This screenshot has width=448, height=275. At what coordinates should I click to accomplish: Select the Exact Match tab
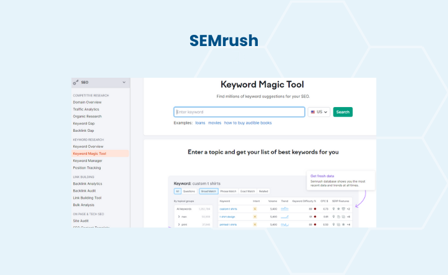click(x=247, y=191)
